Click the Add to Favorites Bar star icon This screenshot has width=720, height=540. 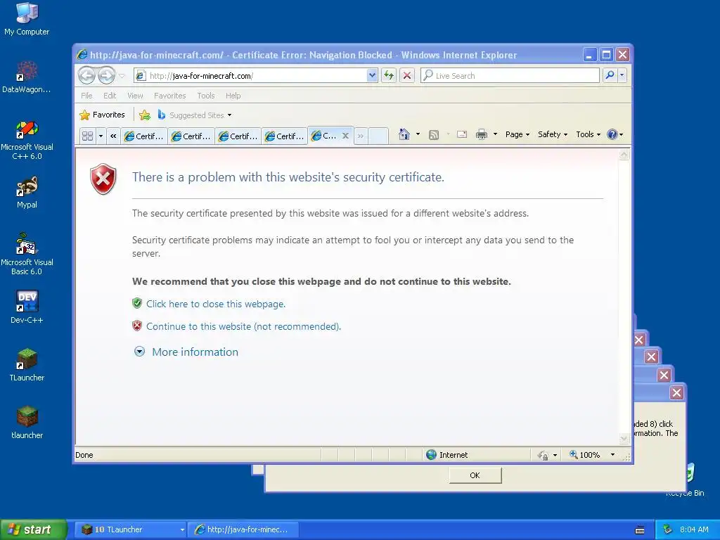tap(145, 115)
